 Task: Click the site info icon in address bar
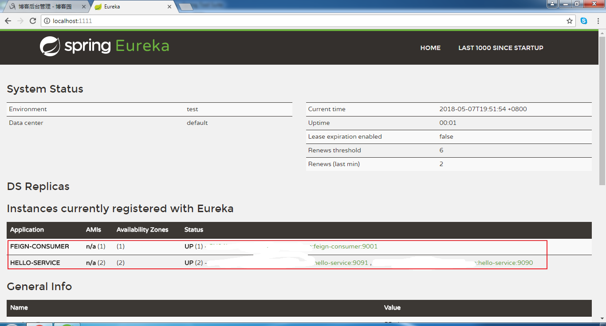click(x=47, y=21)
